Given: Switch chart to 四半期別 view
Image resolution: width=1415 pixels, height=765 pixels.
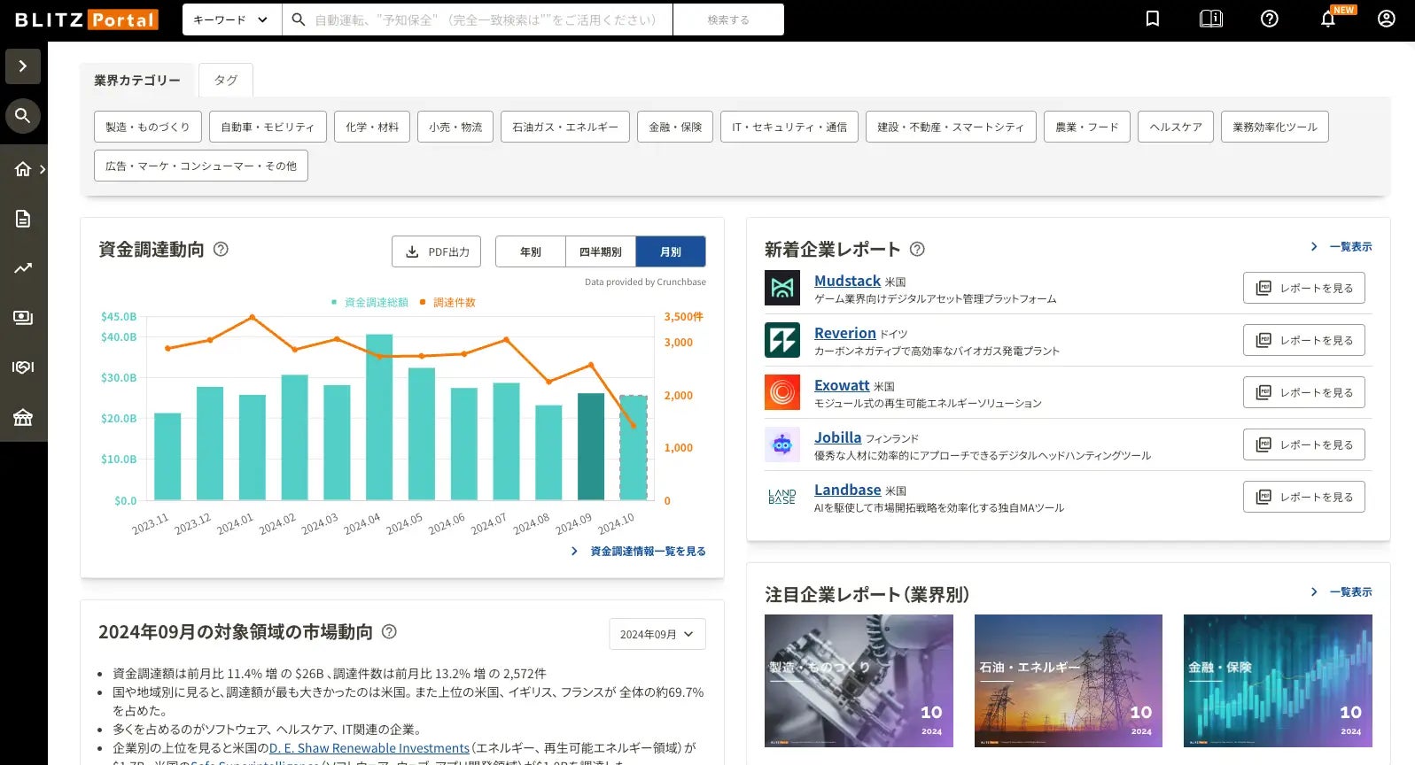Looking at the screenshot, I should [x=601, y=251].
